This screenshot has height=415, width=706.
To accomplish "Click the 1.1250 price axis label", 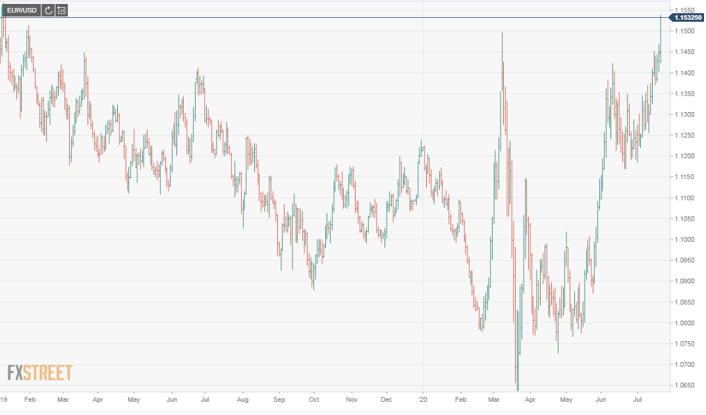I will (x=684, y=135).
